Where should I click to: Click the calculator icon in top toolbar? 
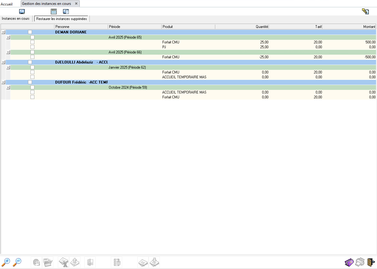pyautogui.click(x=54, y=12)
